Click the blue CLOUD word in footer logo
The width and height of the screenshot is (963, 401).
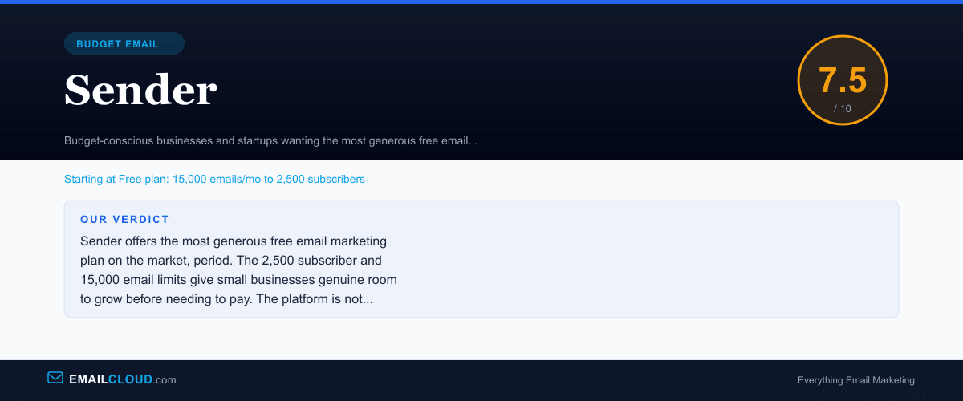pos(130,379)
